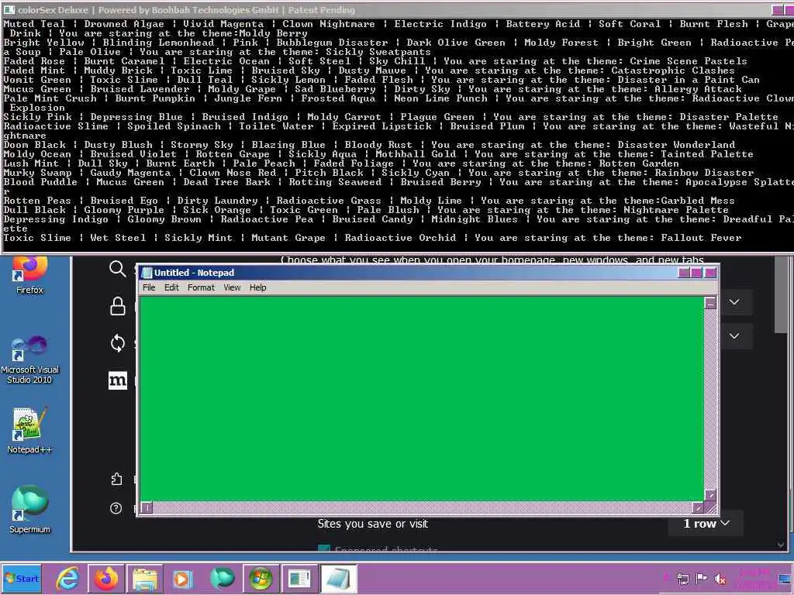Click console text 'Nightmare Palette'
794x595 pixels.
pyautogui.click(x=676, y=210)
